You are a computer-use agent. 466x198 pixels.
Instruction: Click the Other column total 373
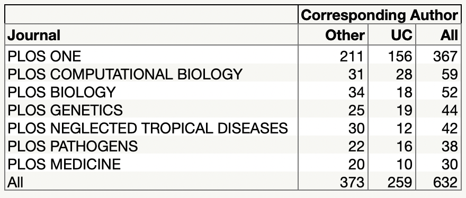[352, 182]
